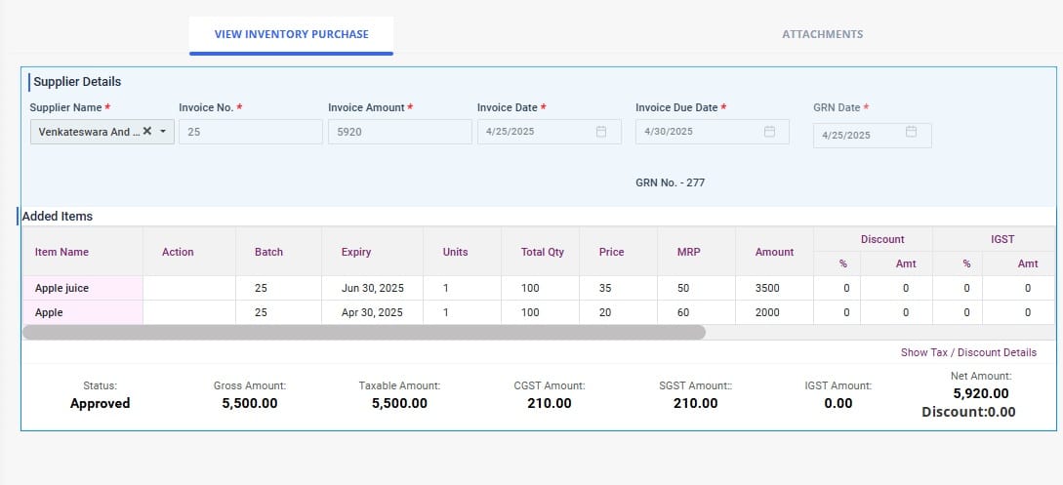Image resolution: width=1063 pixels, height=485 pixels.
Task: Click the MRP column header
Action: [x=688, y=252]
